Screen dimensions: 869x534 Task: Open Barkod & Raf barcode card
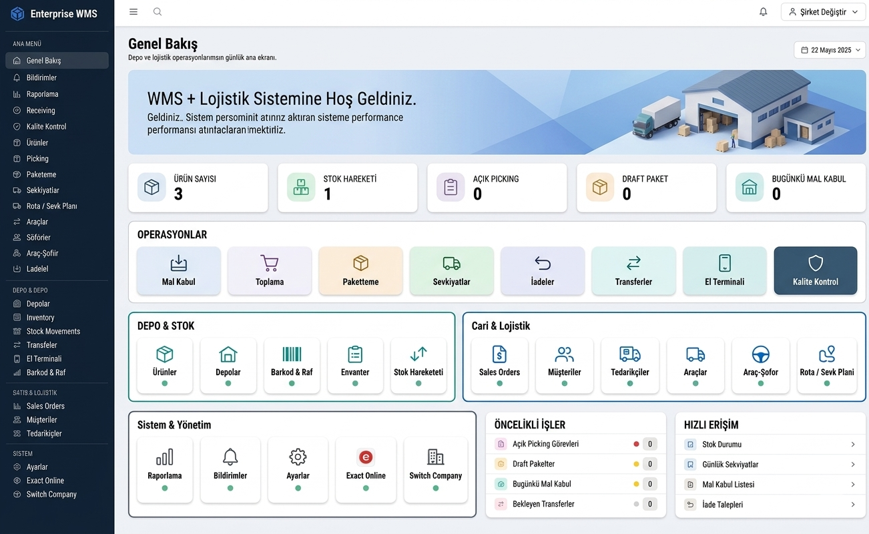click(x=292, y=365)
